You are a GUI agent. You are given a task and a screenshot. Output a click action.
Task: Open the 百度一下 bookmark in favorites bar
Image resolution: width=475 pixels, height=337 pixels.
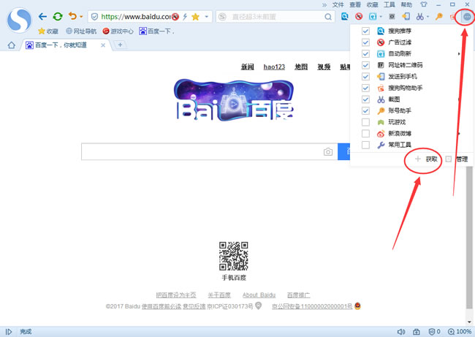(x=157, y=31)
